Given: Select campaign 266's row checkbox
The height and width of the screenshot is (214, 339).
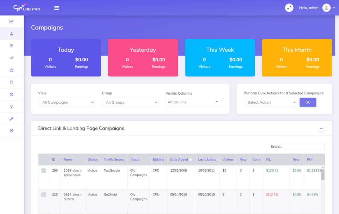Looking at the screenshot, I should (x=43, y=171).
